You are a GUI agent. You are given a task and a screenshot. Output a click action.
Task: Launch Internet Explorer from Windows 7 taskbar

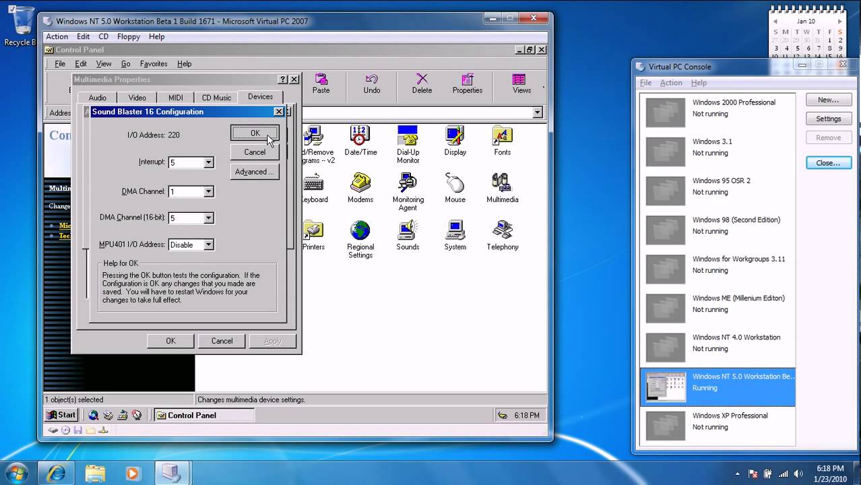55,473
